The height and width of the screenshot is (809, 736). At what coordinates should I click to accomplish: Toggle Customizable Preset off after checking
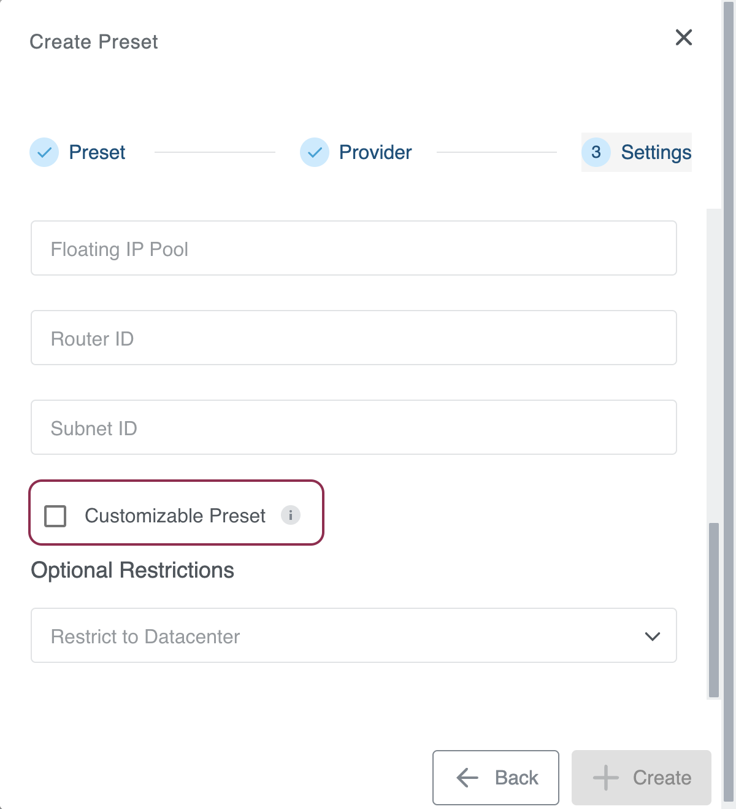tap(55, 516)
